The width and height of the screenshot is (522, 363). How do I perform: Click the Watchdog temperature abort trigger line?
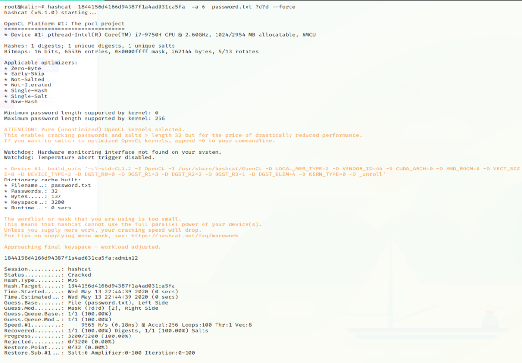[x=79, y=157]
